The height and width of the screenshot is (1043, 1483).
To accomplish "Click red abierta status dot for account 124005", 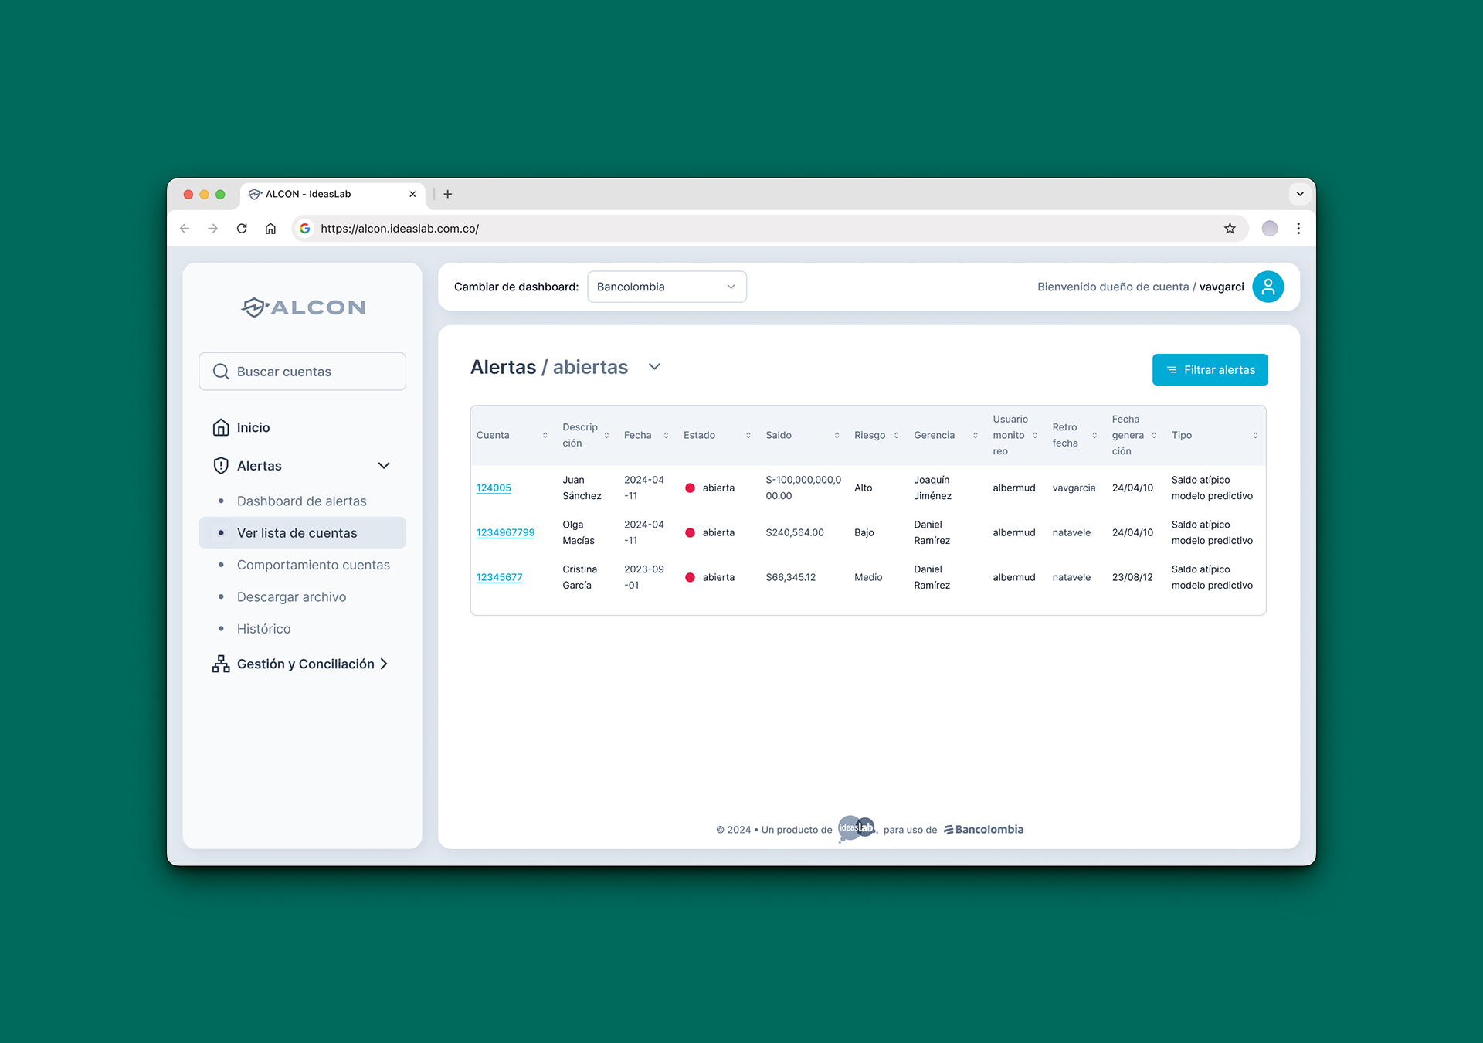I will (x=690, y=488).
